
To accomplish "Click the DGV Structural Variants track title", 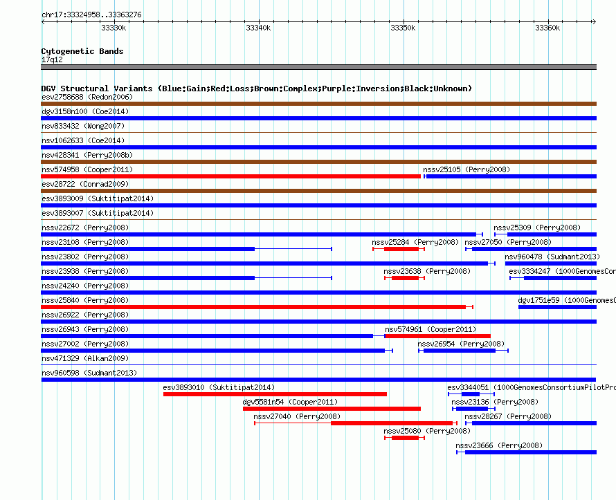I will (257, 89).
